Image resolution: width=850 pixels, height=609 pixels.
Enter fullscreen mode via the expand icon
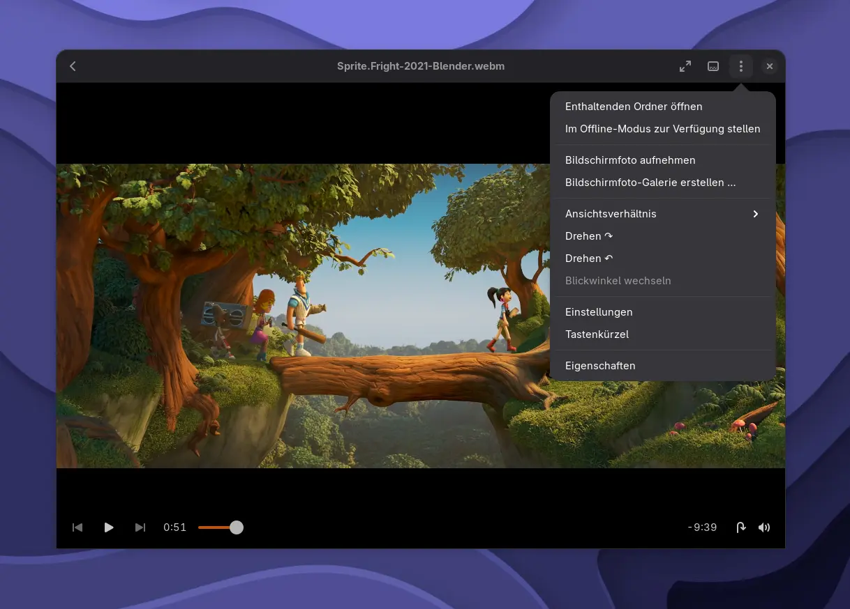(x=685, y=66)
